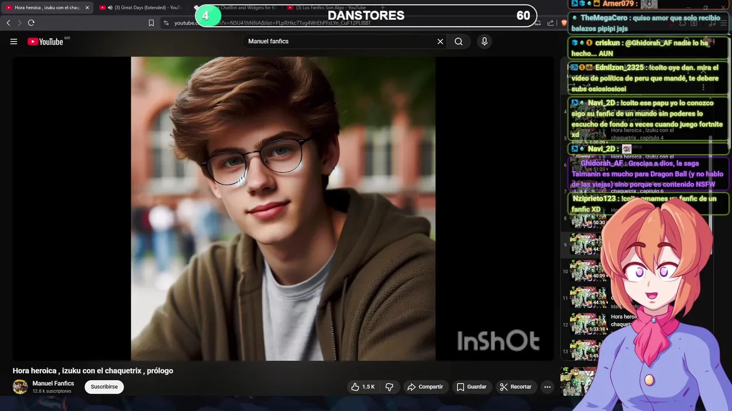
Task: Clear the search box with X
Action: (440, 41)
